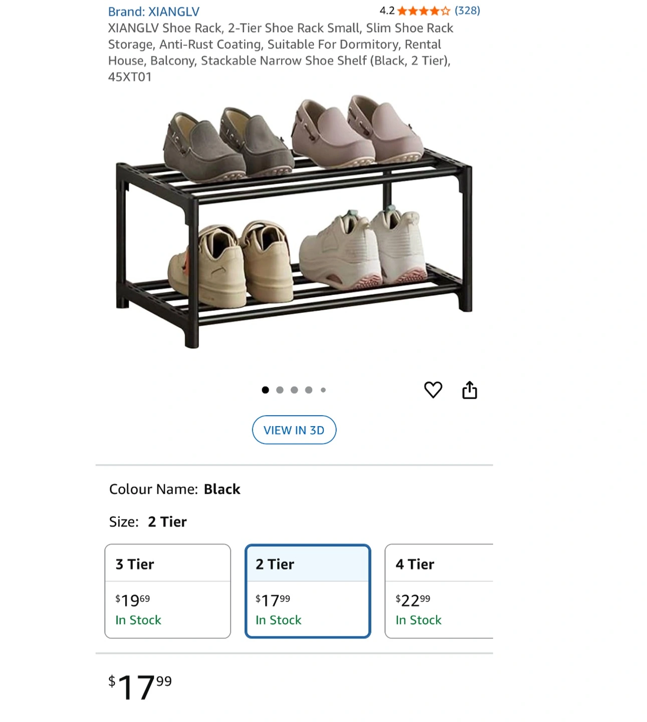The image size is (647, 722).
Task: Go to the third image dot
Action: (294, 390)
